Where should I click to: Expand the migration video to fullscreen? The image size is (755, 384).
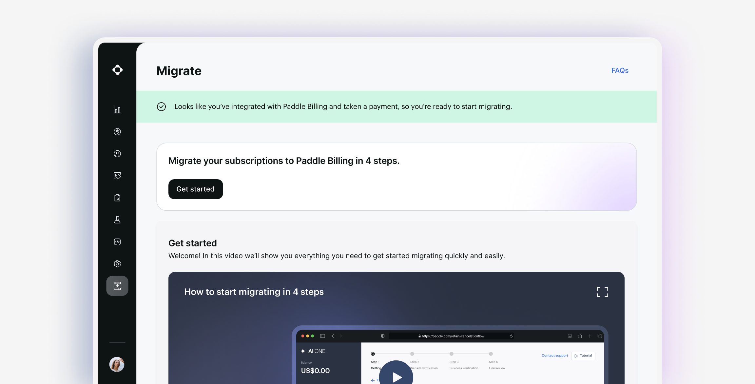pyautogui.click(x=602, y=292)
